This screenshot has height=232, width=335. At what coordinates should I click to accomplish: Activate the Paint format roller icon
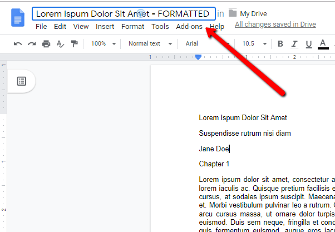click(x=75, y=44)
